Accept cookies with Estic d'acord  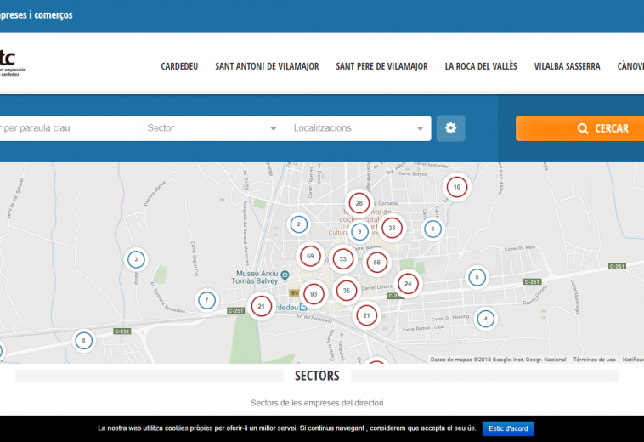point(508,428)
